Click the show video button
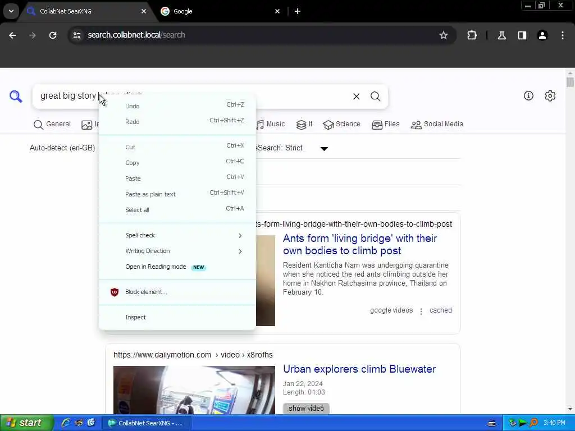Screen dimensions: 575x431 click(x=306, y=409)
